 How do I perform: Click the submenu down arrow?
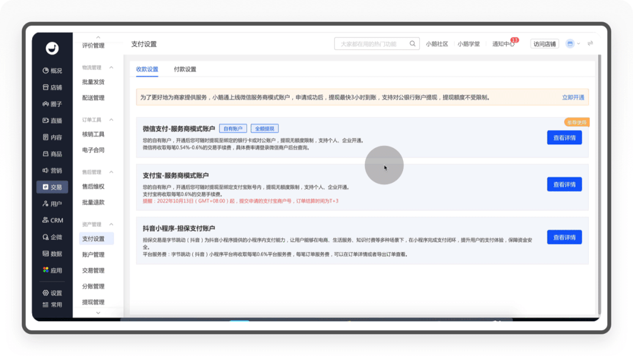click(98, 313)
